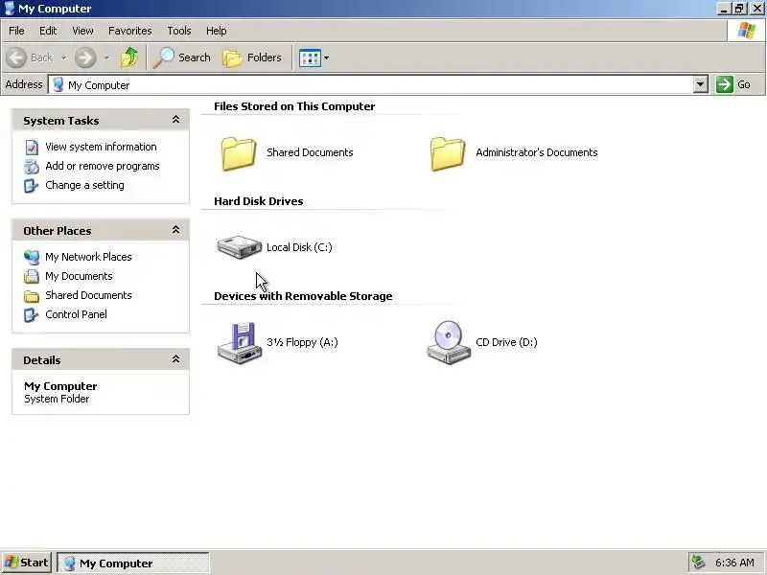Select the Local Disk (C:) drive icon
This screenshot has width=767, height=575.
tap(239, 247)
